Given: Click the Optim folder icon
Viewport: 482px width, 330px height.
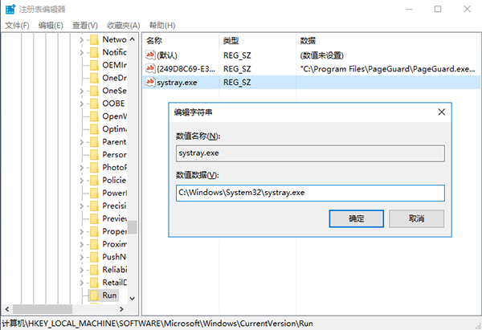Looking at the screenshot, I should pos(94,129).
